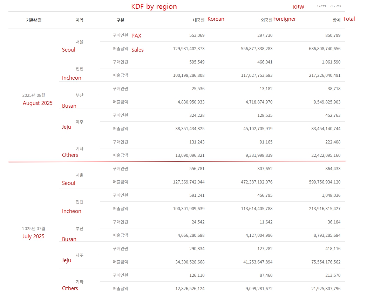The width and height of the screenshot is (367, 294).
Task: Select the 2025년 07월 date cell
Action: 34,228
